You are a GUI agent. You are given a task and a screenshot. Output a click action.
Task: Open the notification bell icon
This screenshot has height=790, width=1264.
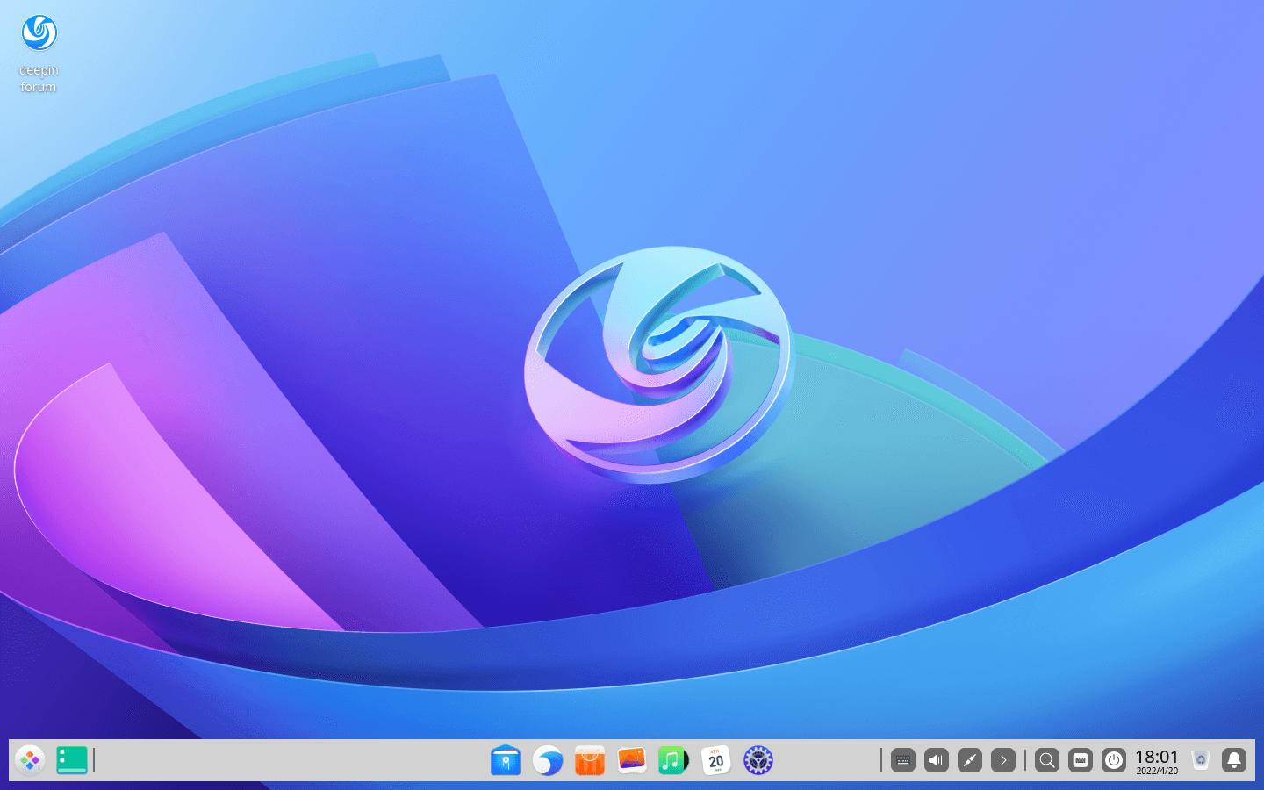(x=1234, y=760)
